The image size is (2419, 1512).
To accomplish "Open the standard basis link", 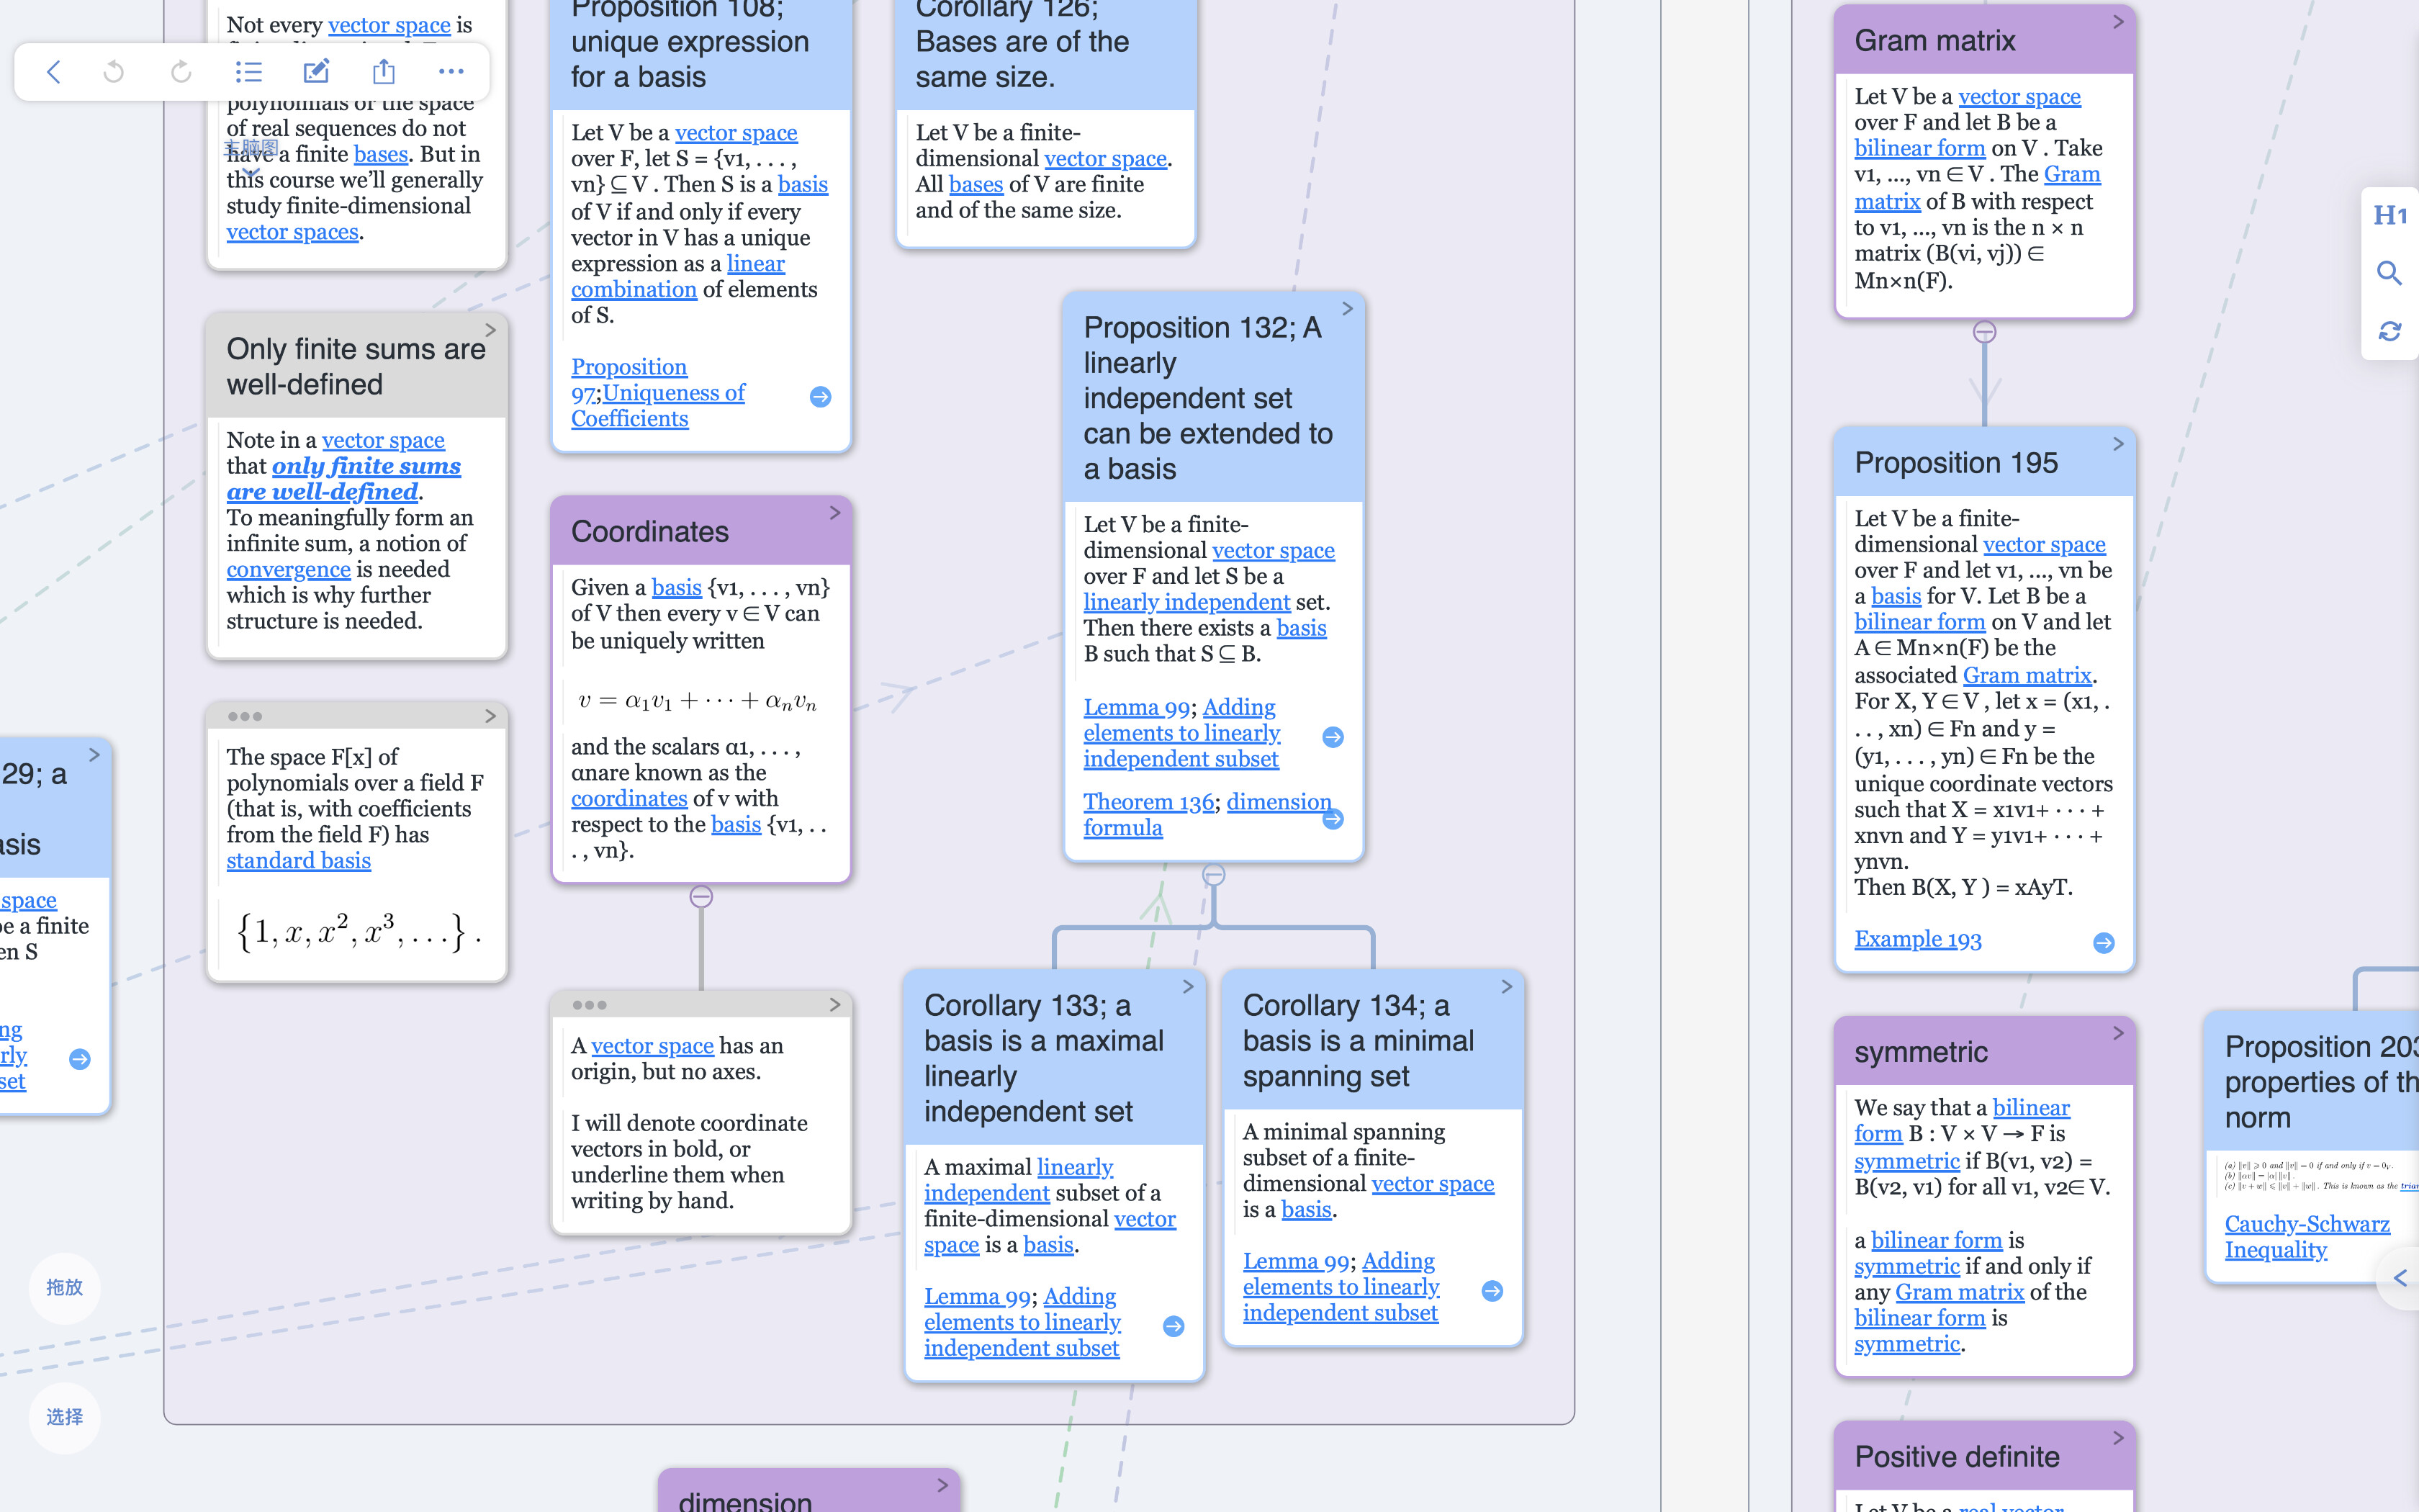I will [x=298, y=861].
